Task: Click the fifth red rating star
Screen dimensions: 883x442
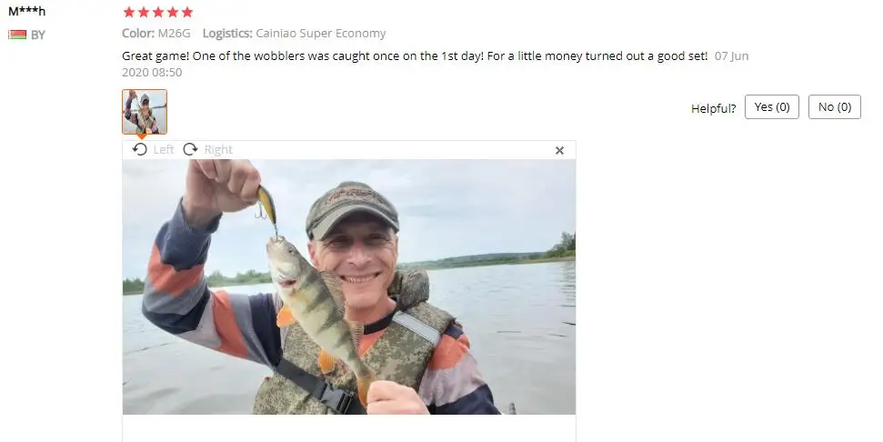Action: pyautogui.click(x=187, y=13)
